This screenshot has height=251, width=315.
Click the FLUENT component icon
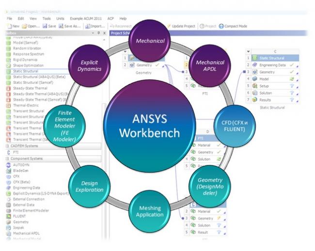pos(8,216)
